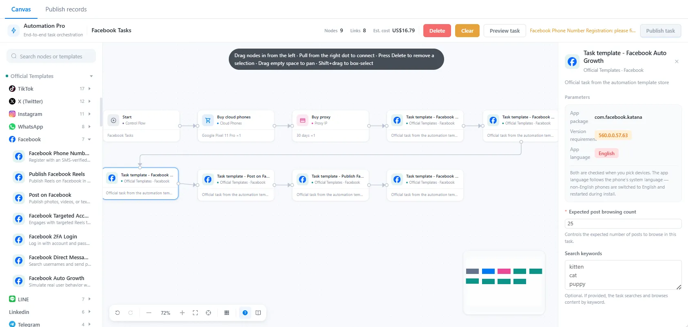Screen dimensions: 688x327
Task: Expand the LINE templates group
Action: click(90, 299)
